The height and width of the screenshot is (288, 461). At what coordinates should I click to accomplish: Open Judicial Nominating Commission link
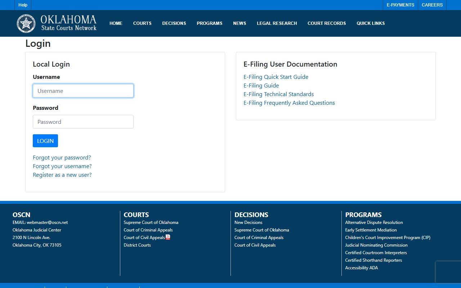click(376, 245)
